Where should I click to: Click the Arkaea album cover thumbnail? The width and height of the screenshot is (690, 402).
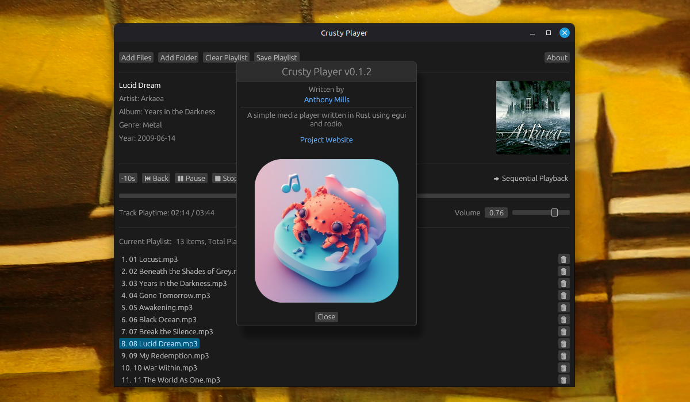pos(532,118)
